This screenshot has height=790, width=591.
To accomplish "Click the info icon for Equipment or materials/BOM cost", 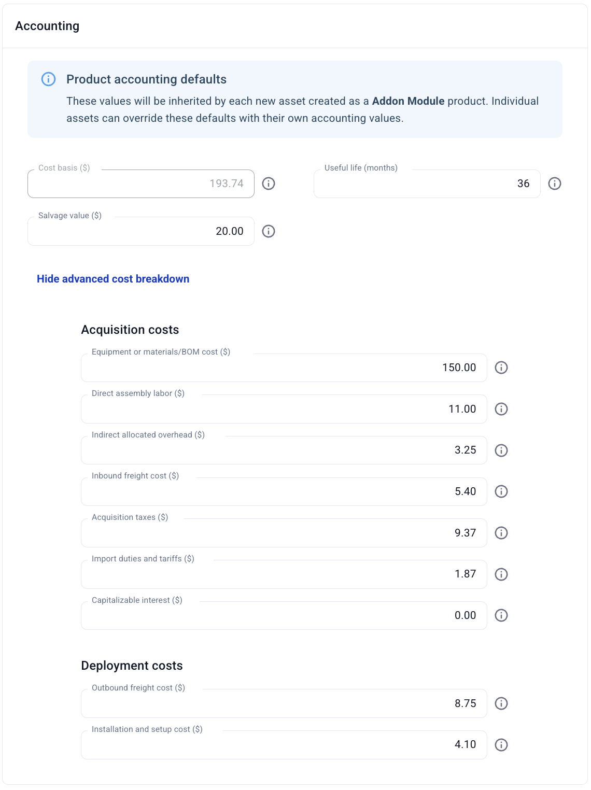I will coord(501,368).
